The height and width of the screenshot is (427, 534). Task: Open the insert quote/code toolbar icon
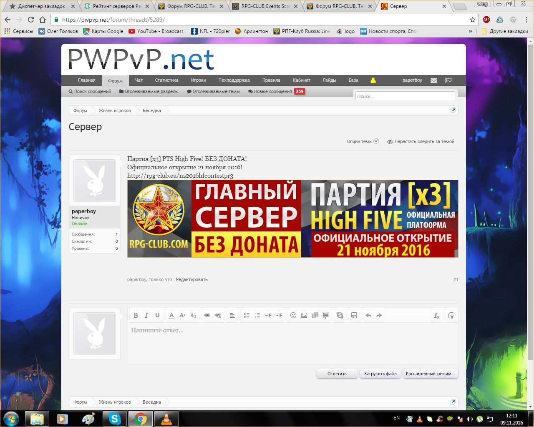(x=326, y=315)
